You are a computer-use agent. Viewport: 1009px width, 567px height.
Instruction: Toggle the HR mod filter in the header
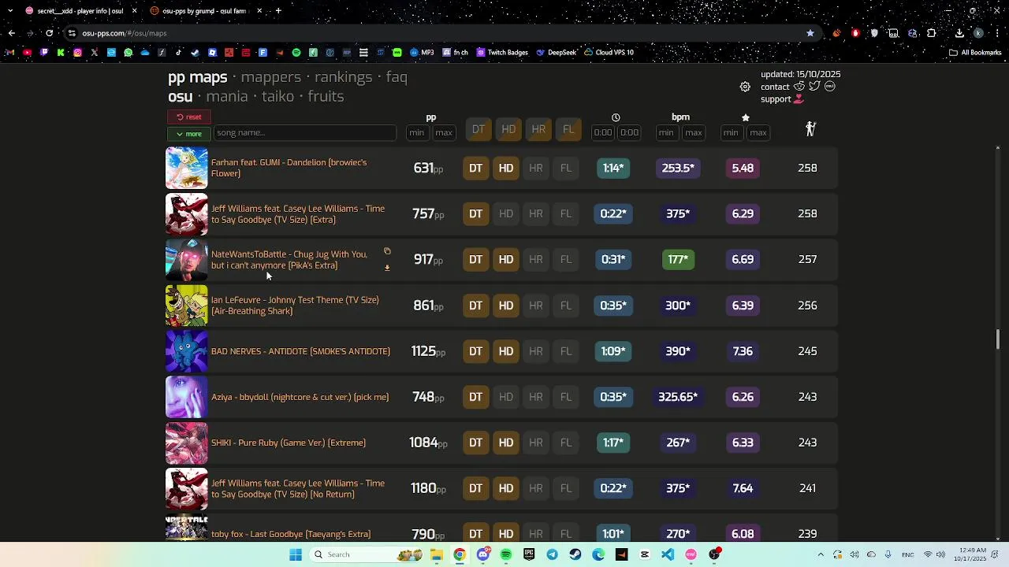click(x=538, y=129)
